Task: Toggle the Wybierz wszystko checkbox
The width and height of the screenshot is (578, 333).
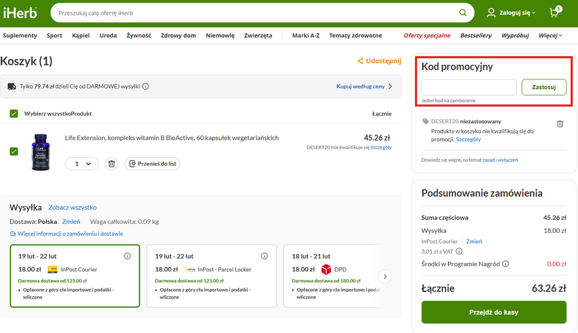Action: point(14,114)
